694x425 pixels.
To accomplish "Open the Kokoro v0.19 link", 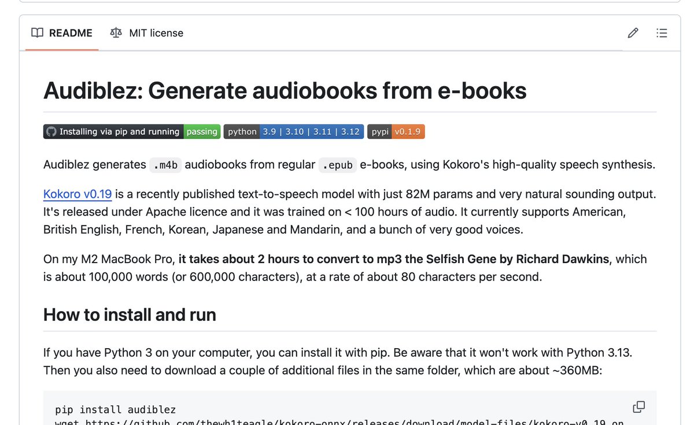I will 77,194.
